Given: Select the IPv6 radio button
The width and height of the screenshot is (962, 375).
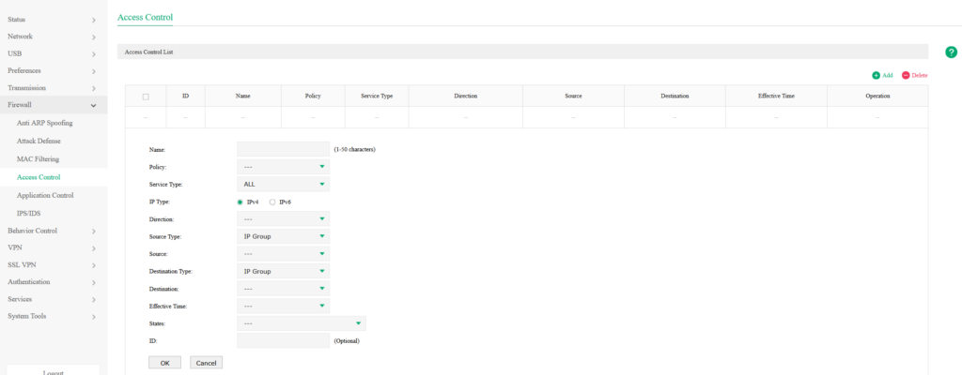Looking at the screenshot, I should click(272, 202).
